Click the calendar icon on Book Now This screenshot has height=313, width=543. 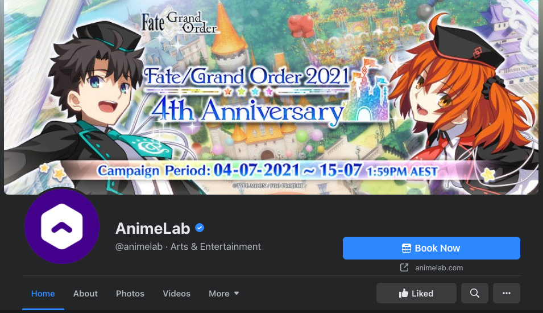point(406,248)
